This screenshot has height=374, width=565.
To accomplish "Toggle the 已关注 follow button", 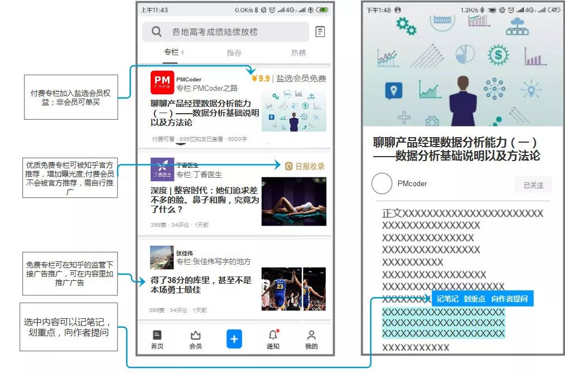I will [533, 185].
